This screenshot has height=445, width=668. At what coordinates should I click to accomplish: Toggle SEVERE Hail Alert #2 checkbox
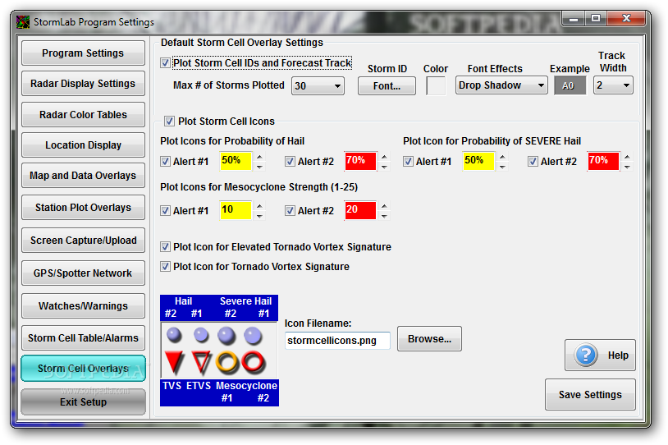click(533, 162)
